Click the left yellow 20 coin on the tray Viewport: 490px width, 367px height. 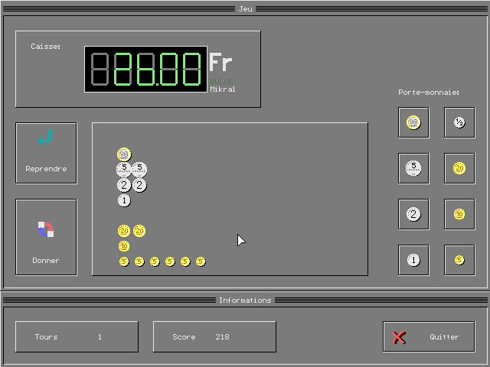point(124,231)
